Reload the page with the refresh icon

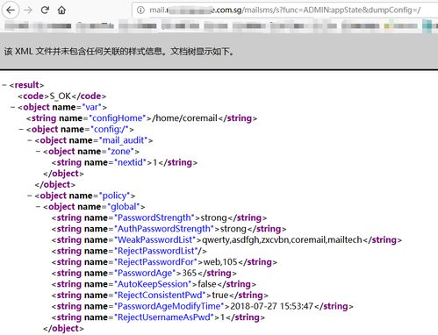pos(45,11)
